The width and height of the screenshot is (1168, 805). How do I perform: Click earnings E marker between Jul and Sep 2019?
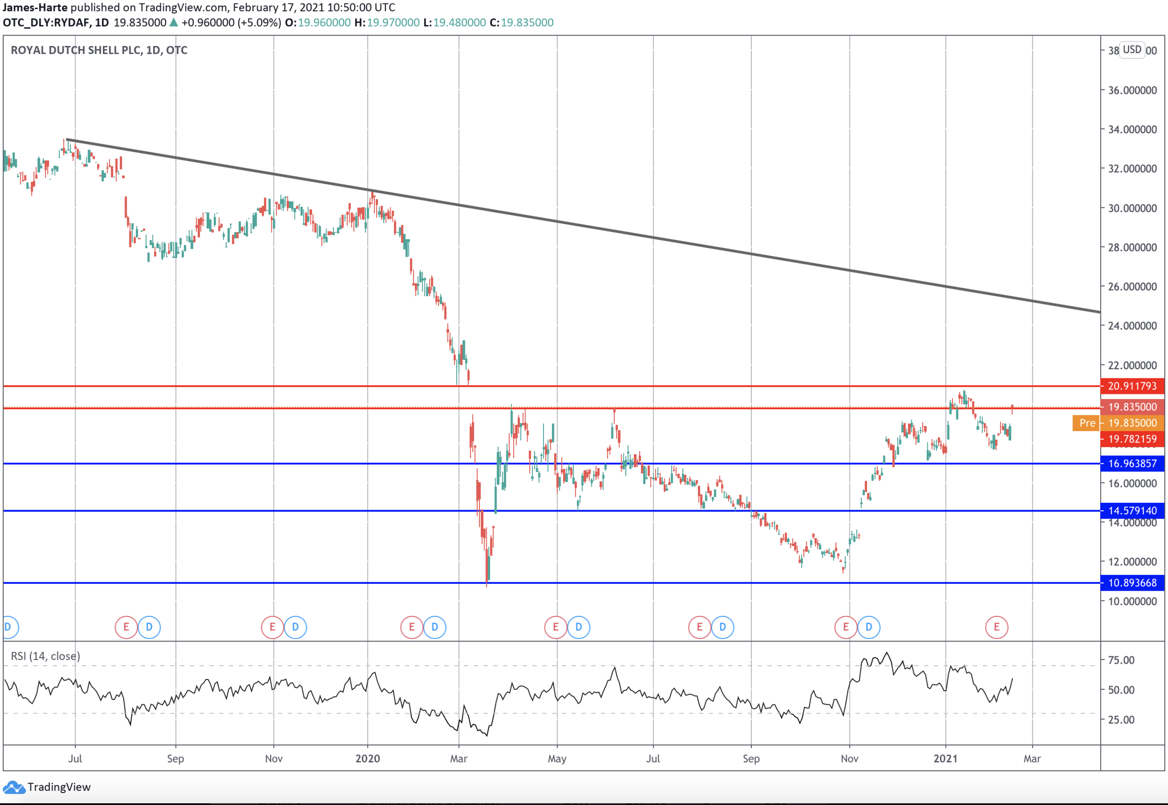[x=126, y=627]
